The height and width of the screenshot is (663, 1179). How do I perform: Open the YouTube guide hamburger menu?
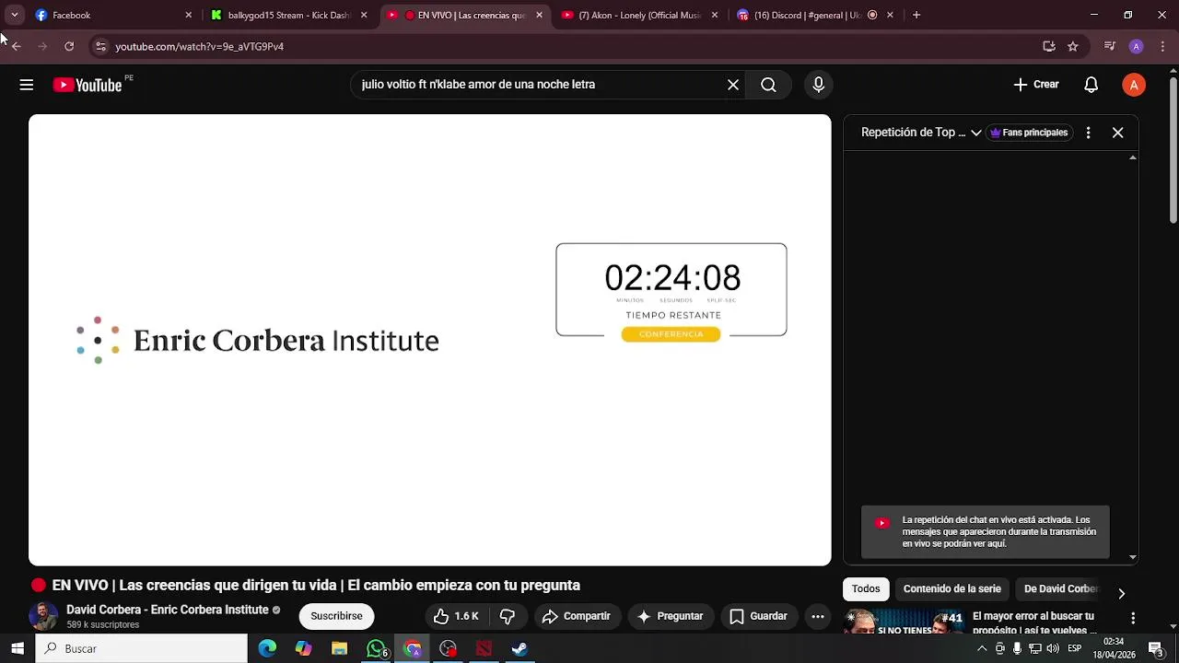coord(27,85)
